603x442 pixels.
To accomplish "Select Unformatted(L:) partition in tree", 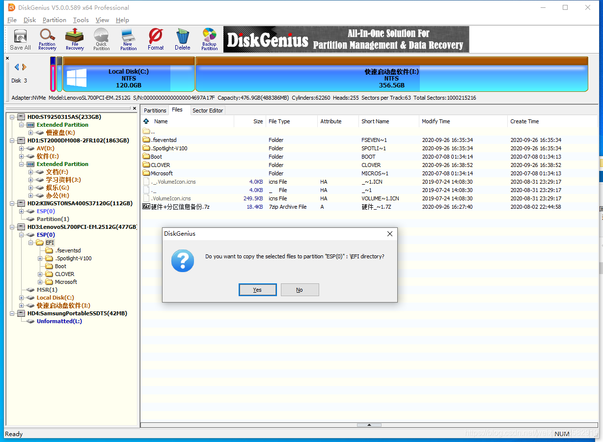I will pos(59,321).
